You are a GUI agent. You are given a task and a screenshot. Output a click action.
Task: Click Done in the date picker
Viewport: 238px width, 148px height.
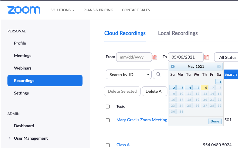(x=215, y=121)
